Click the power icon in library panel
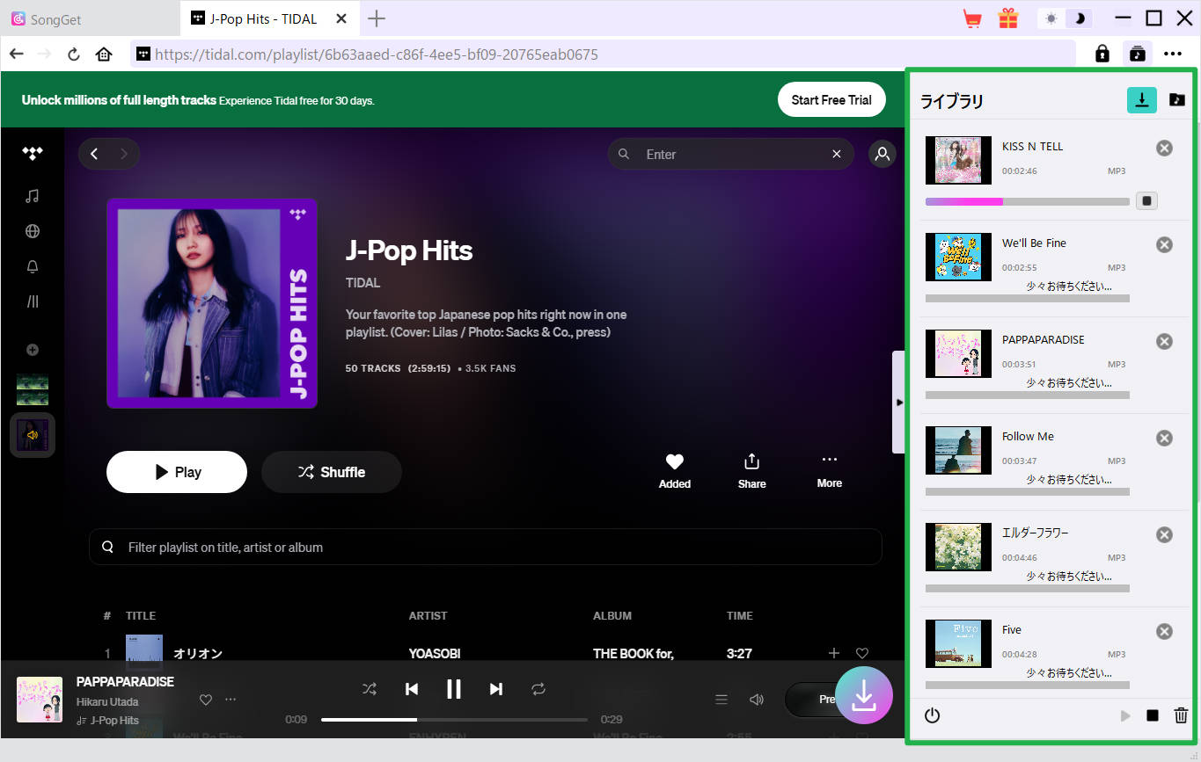 point(933,715)
